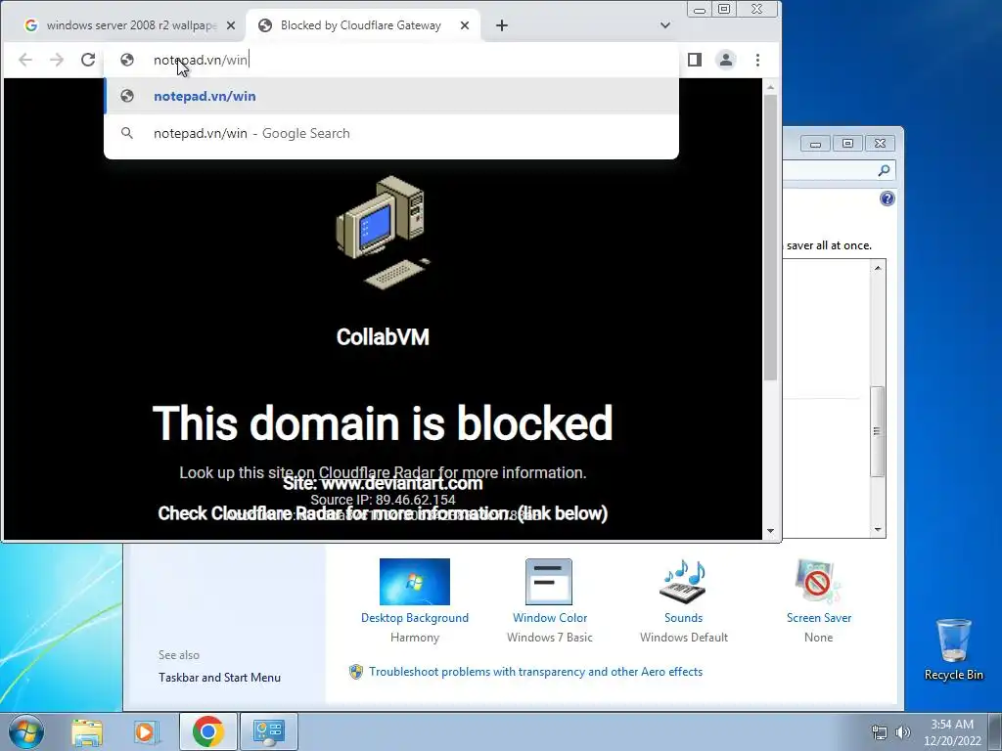Screen dimensions: 1002x751
Task: Click the Control Panel taskbar icon
Action: [269, 731]
